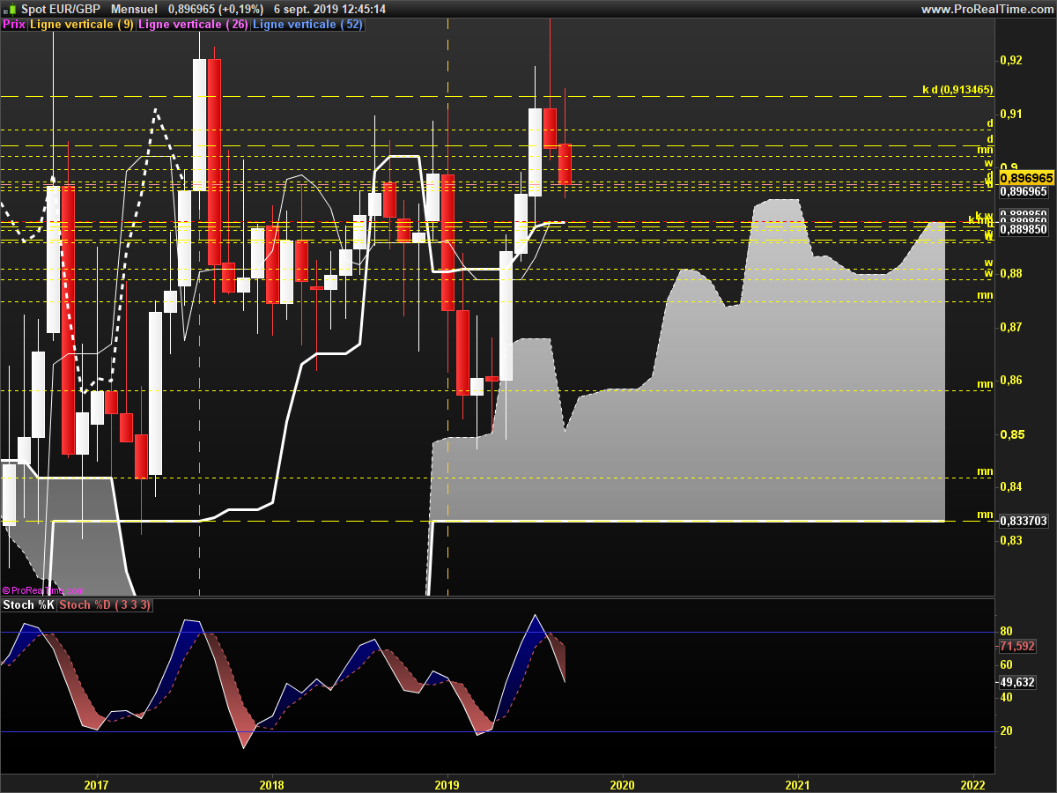
Task: Click the 0,83 price axis label
Action: [x=1011, y=540]
